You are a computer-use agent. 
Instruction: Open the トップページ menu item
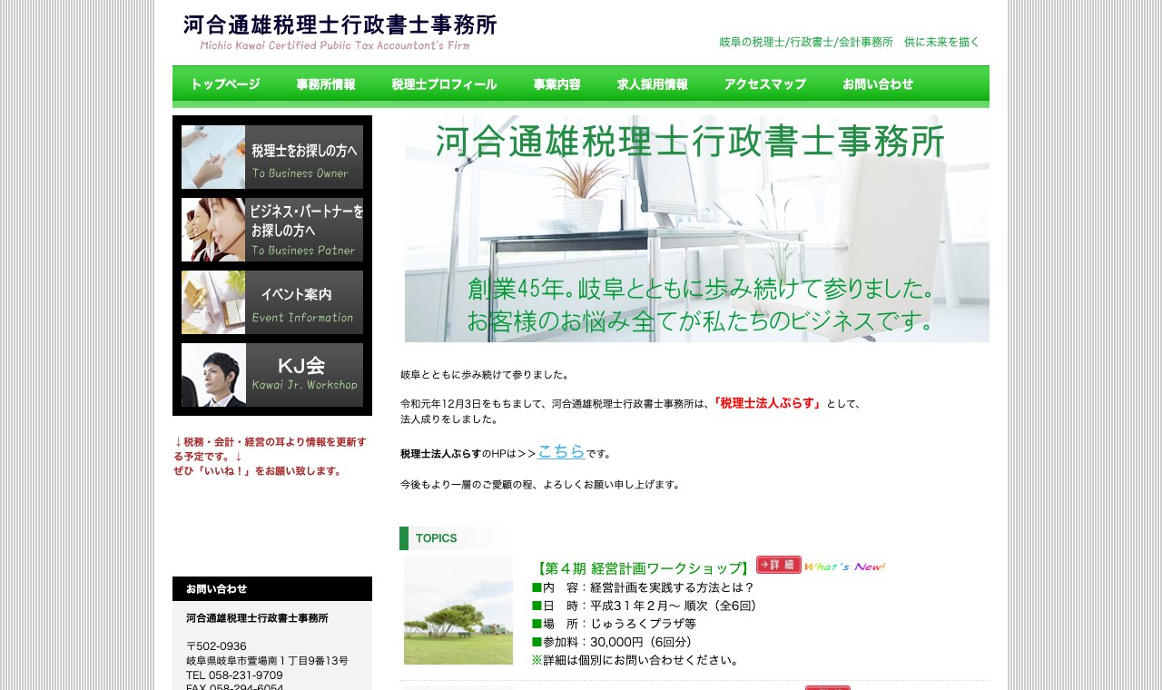pos(225,84)
